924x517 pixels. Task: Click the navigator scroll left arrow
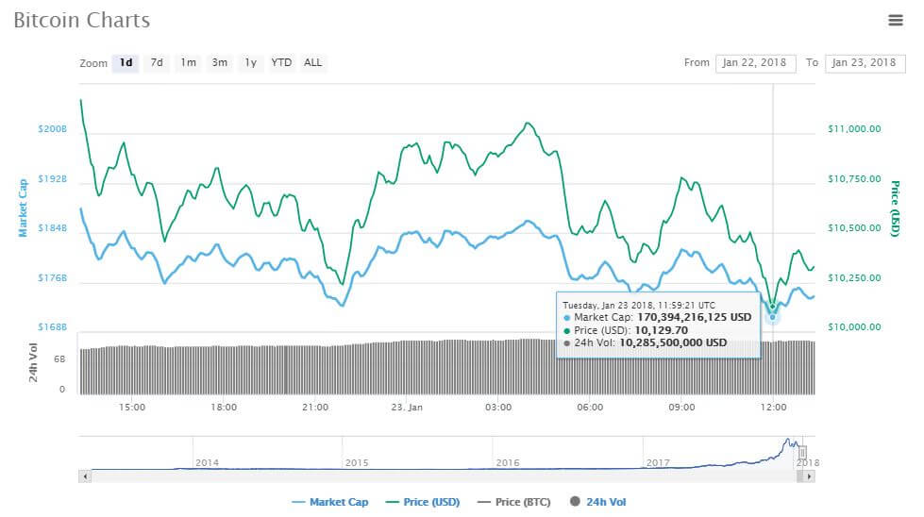click(86, 476)
